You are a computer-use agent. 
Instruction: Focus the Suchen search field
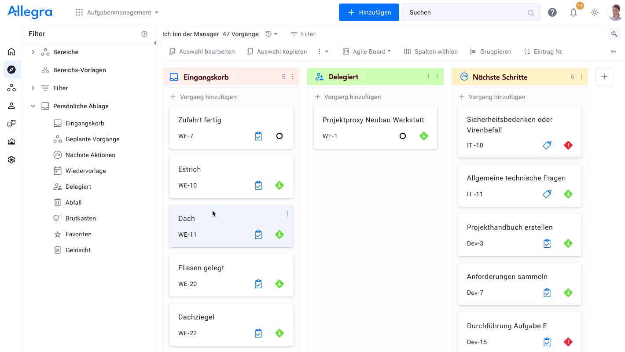coord(467,12)
